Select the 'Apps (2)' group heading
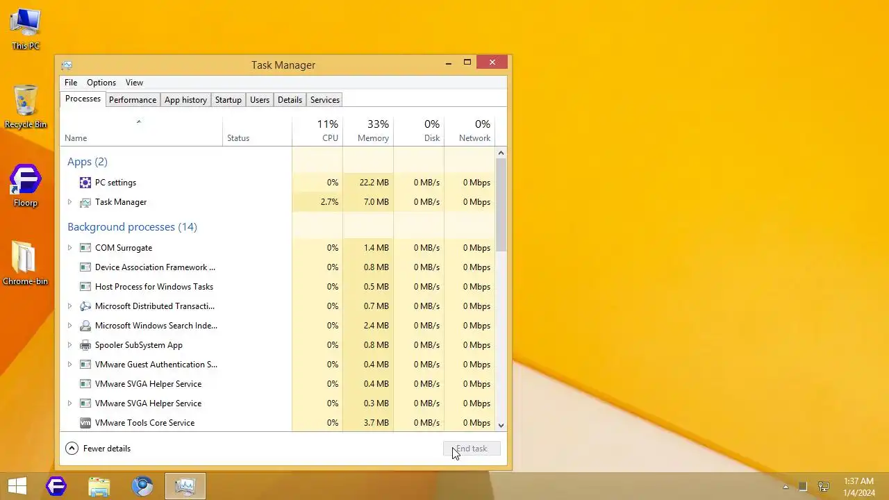Image resolution: width=889 pixels, height=500 pixels. pos(88,162)
